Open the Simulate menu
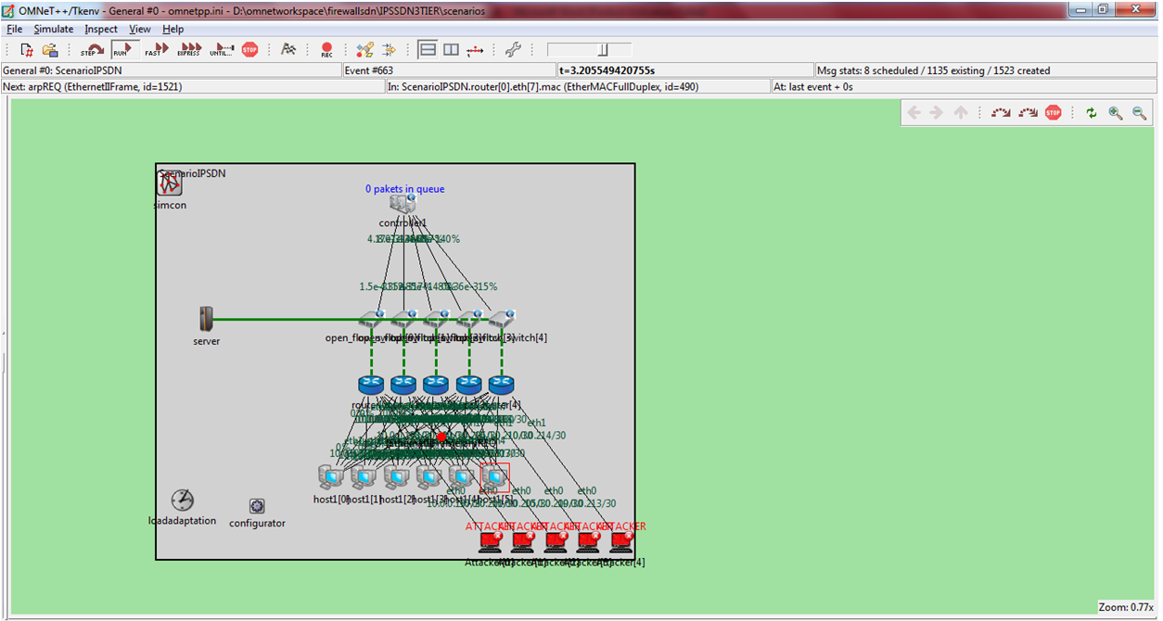This screenshot has width=1163, height=621. tap(54, 30)
